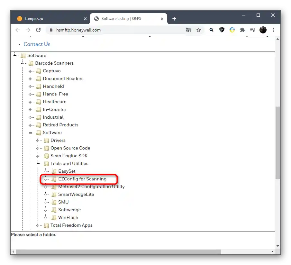Collapse the Tools and Utilities folder

pyautogui.click(x=38, y=164)
